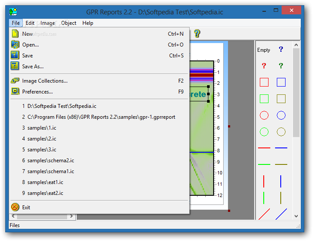Open Image Collections... menu entry

[99, 80]
